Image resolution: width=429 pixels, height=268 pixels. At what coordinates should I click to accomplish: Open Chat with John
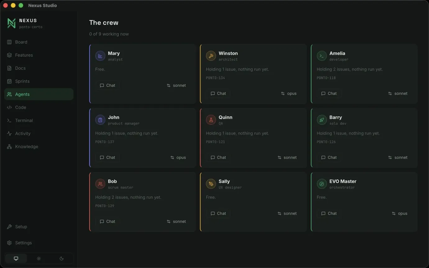tap(108, 158)
